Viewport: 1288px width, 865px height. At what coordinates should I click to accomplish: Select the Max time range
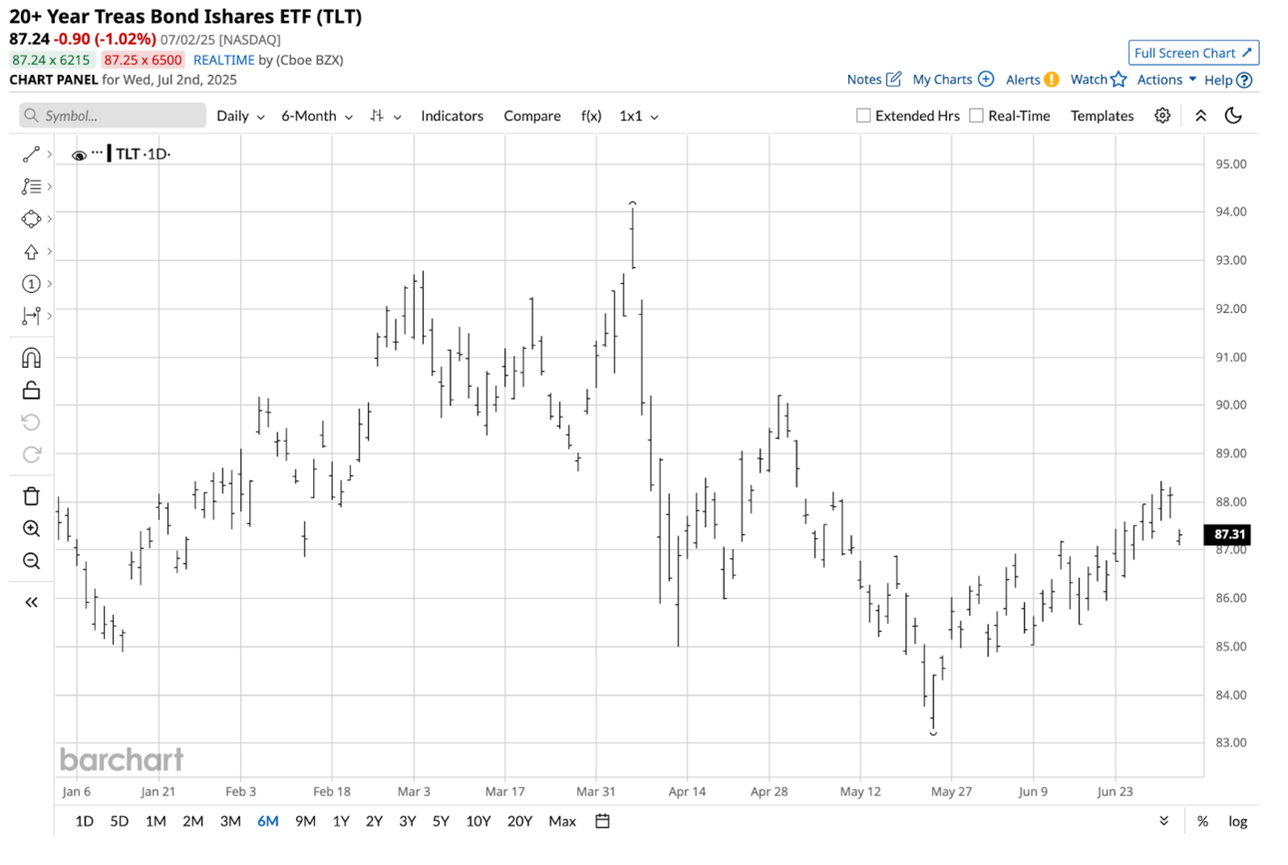(x=562, y=821)
